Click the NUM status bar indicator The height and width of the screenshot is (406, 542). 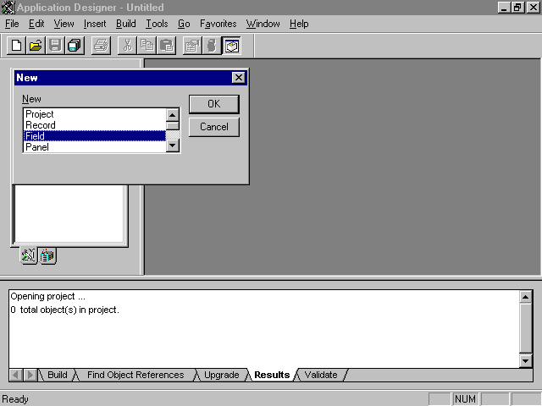coord(465,399)
